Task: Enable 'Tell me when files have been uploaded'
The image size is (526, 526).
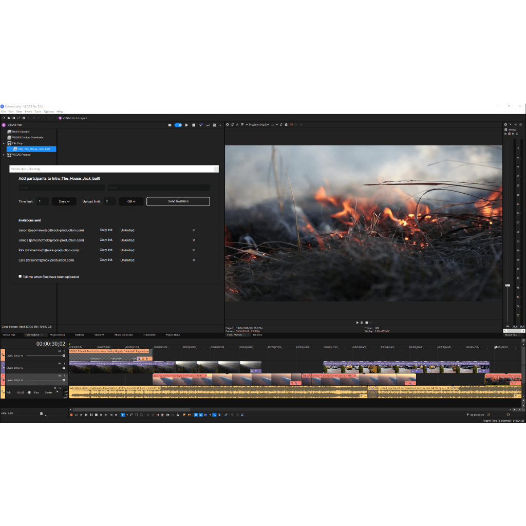Action: 21,276
